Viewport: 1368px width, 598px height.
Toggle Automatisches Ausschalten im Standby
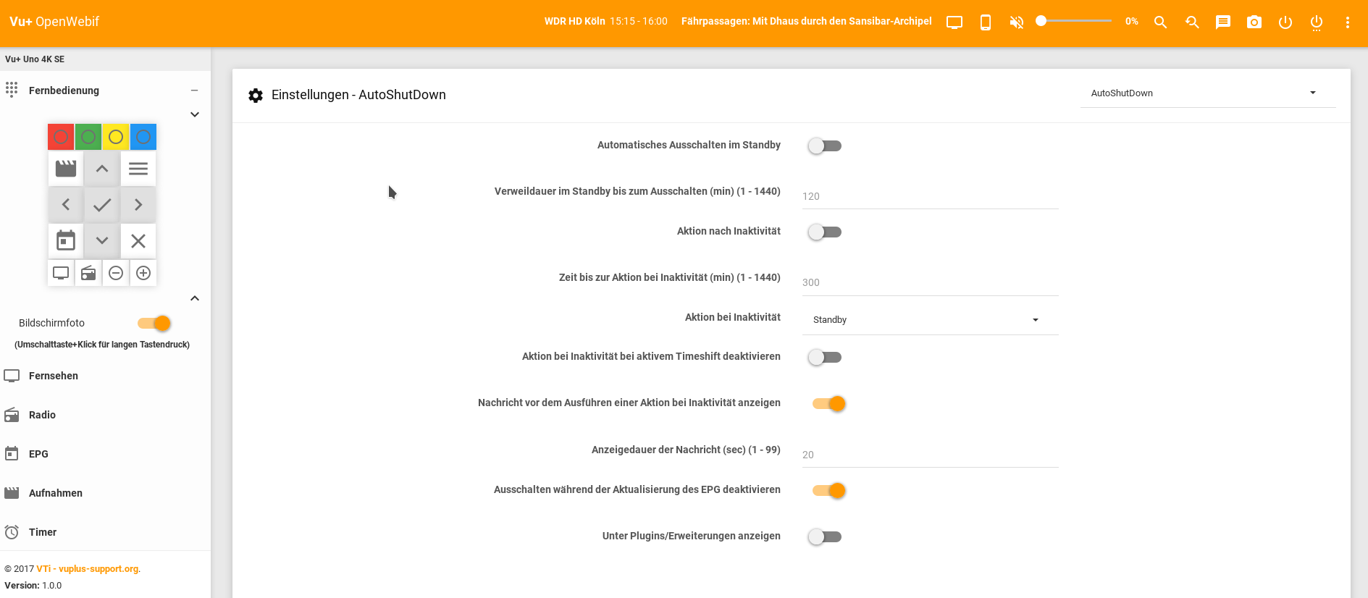click(825, 146)
